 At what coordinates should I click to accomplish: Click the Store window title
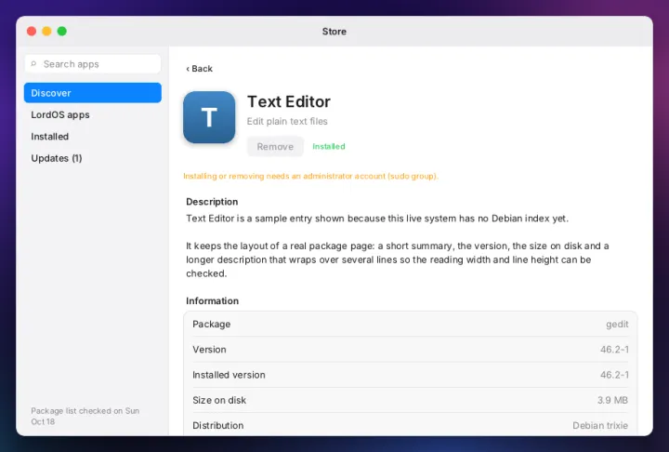coord(334,32)
